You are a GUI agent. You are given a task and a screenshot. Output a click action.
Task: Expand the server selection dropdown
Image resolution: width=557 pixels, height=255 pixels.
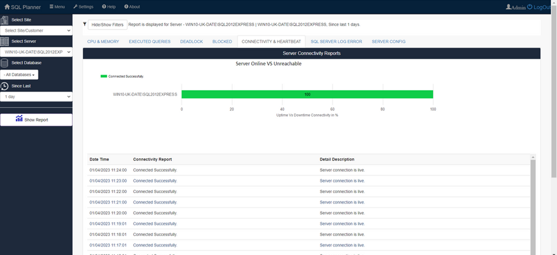[x=36, y=52]
